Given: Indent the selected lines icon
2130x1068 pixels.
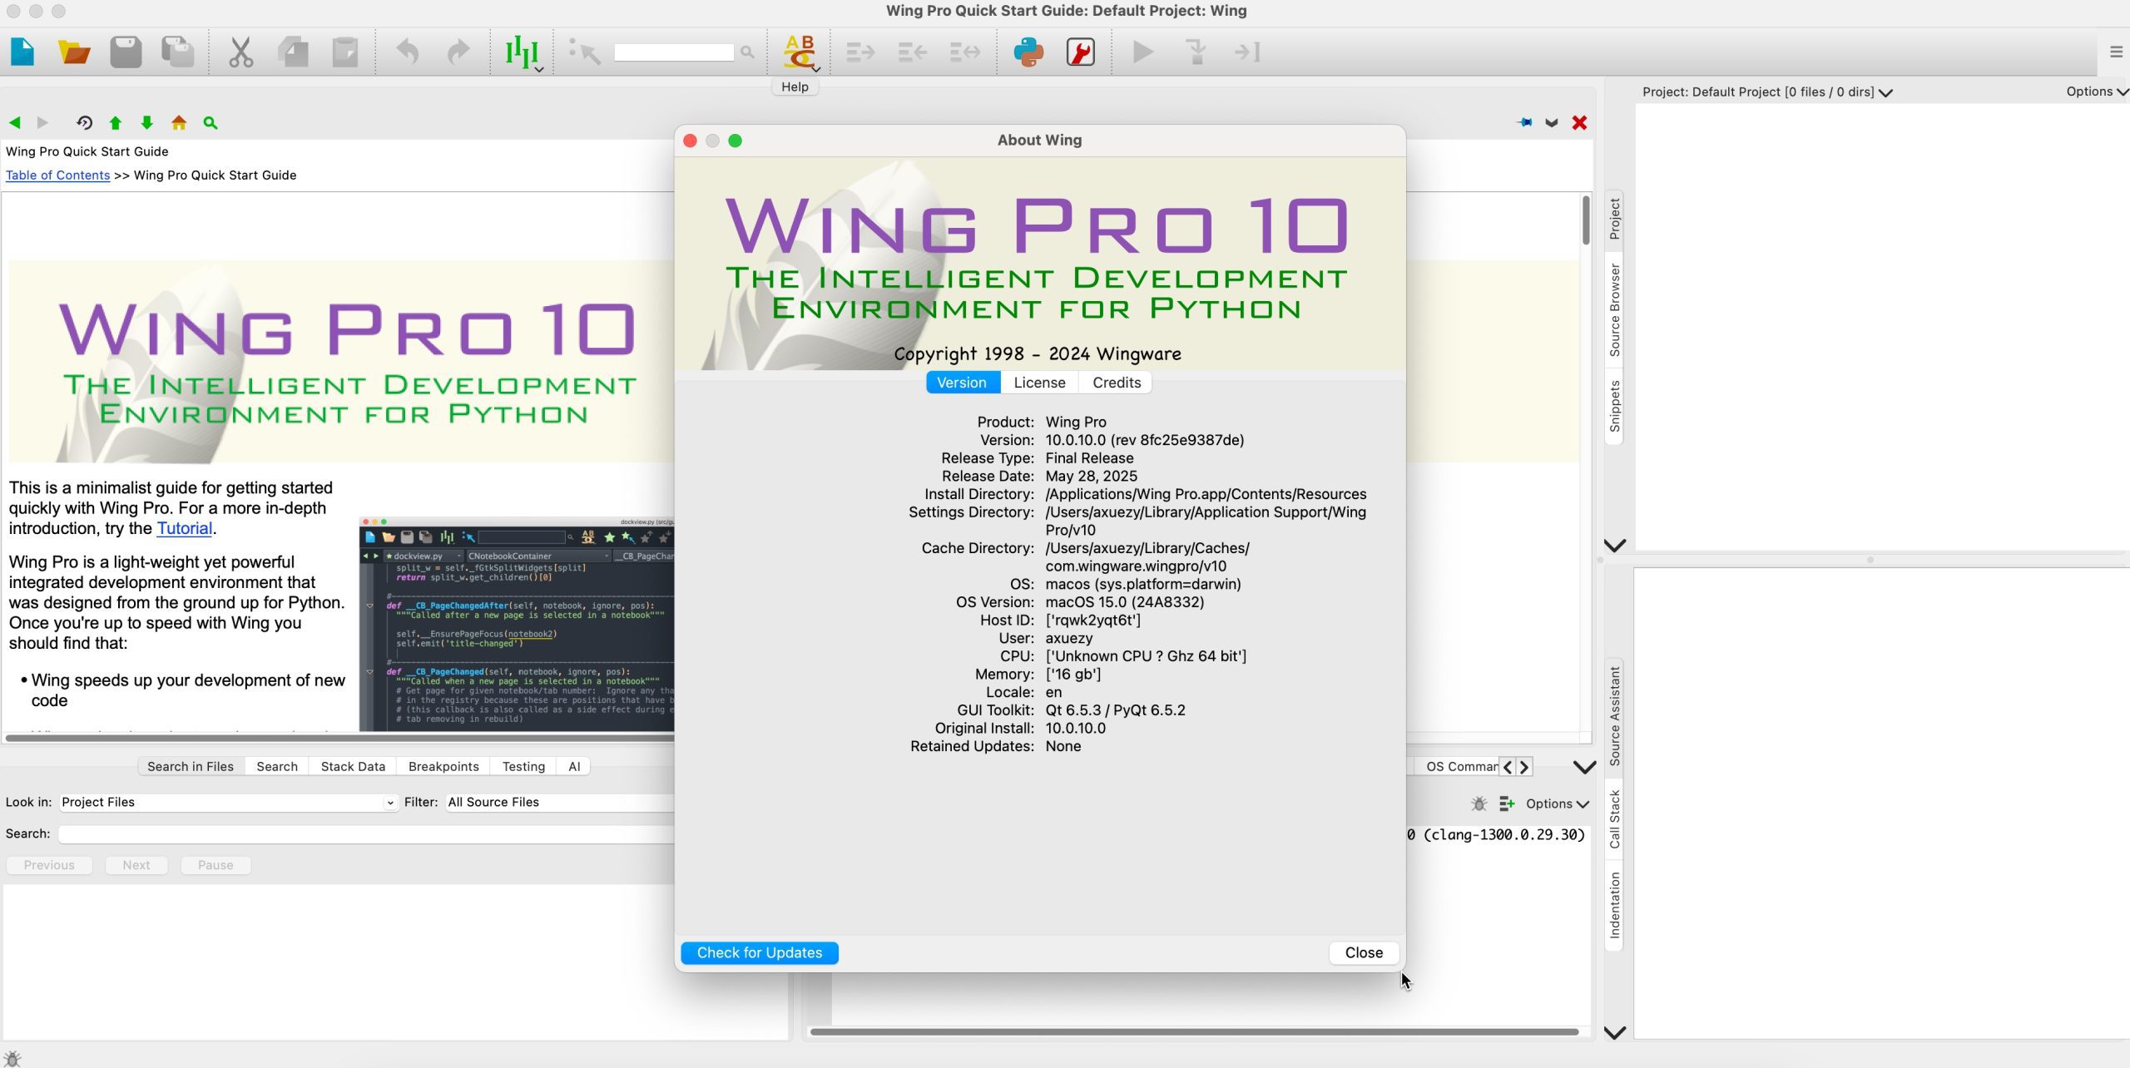Looking at the screenshot, I should (861, 52).
